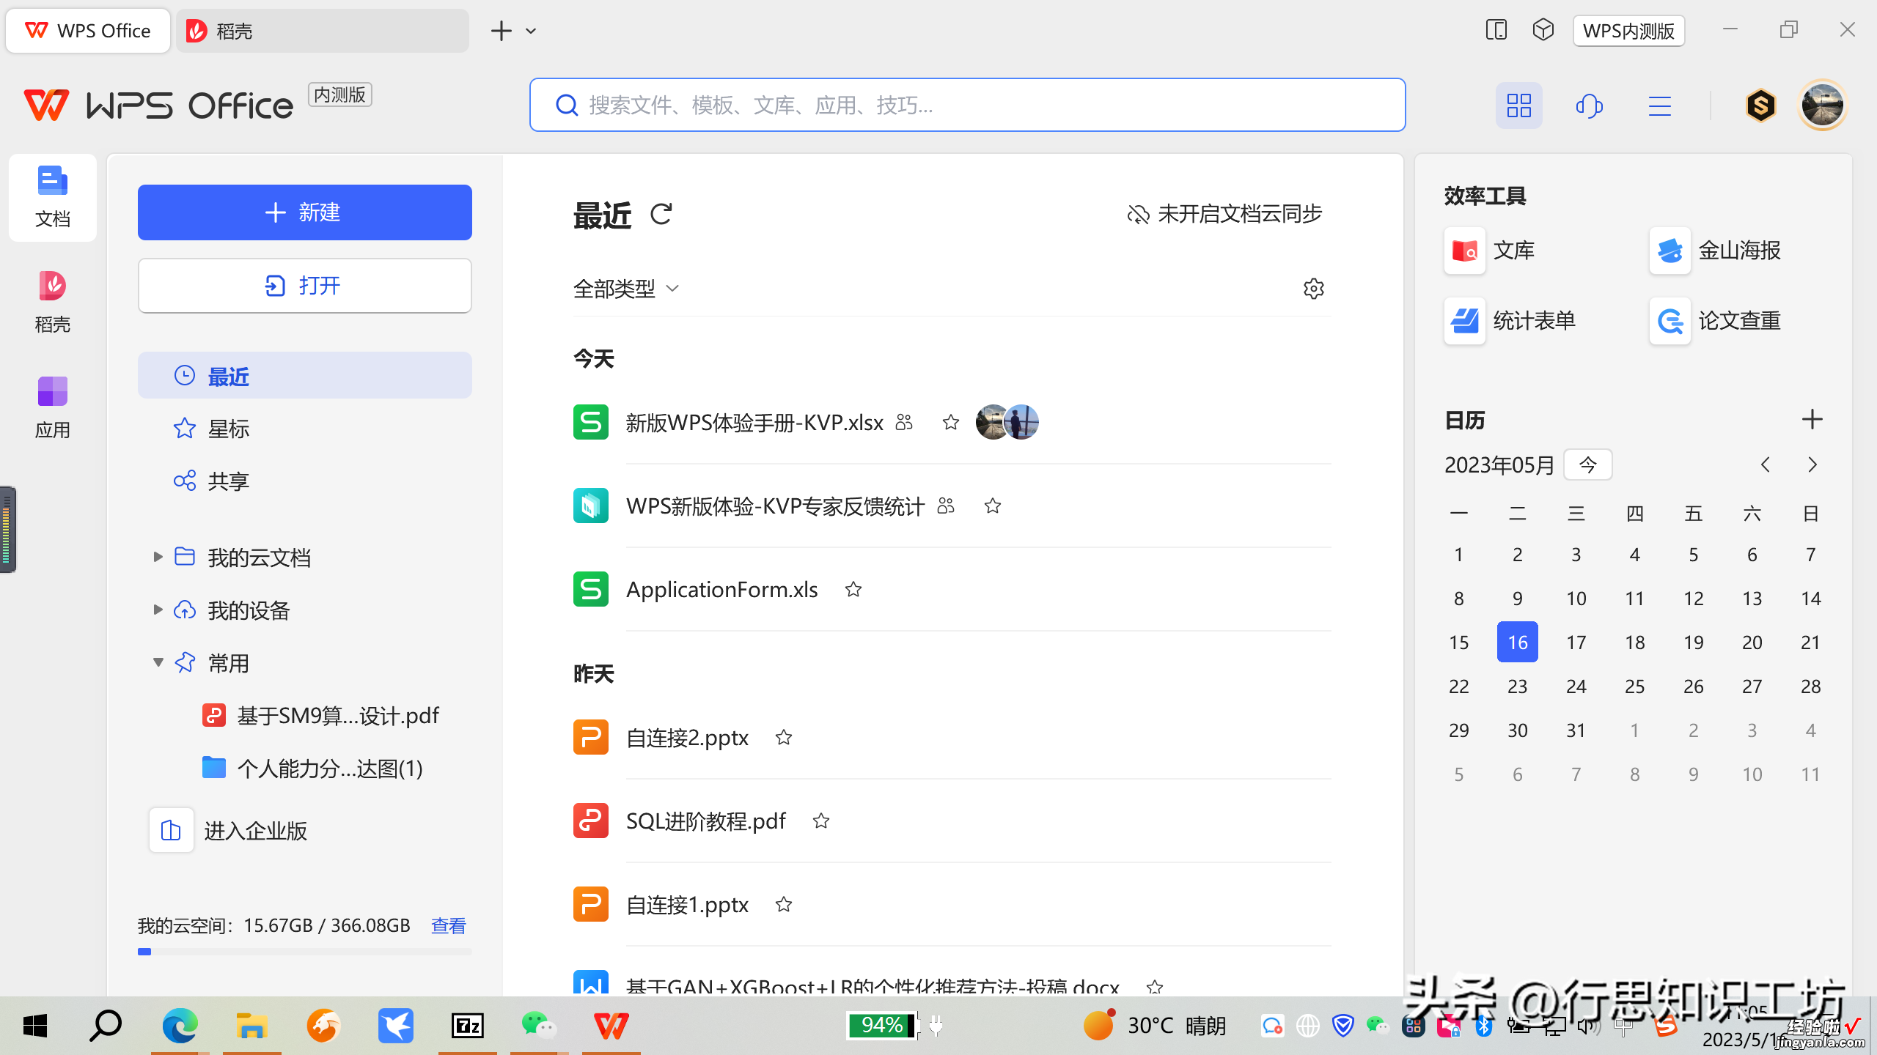Add a new tab with plus
The height and width of the screenshot is (1055, 1877).
(x=501, y=31)
